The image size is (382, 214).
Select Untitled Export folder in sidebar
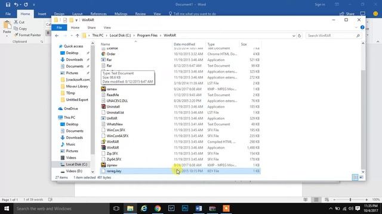(x=77, y=100)
